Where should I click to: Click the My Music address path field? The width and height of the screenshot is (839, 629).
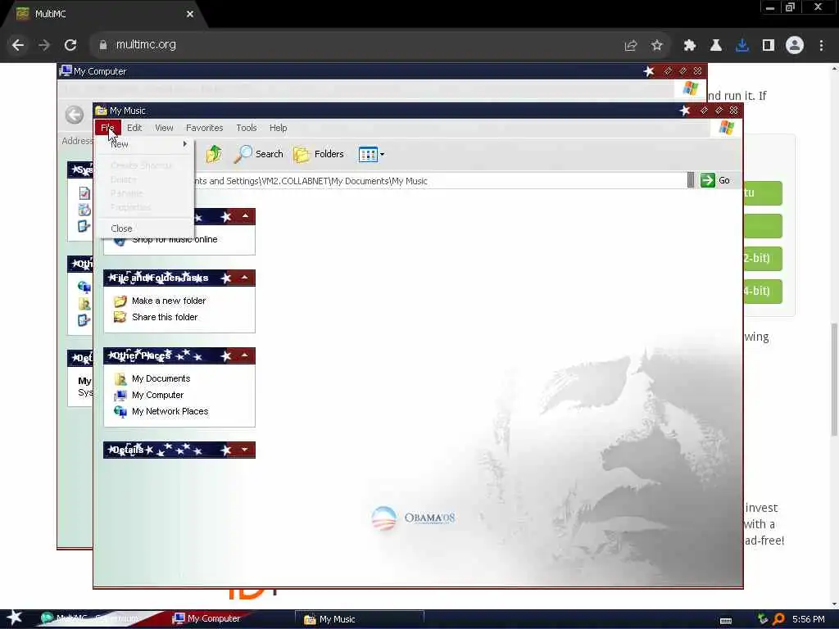click(x=439, y=181)
